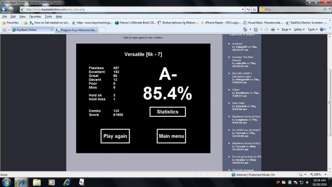Expand the Safety dropdown menu

[x=299, y=30]
